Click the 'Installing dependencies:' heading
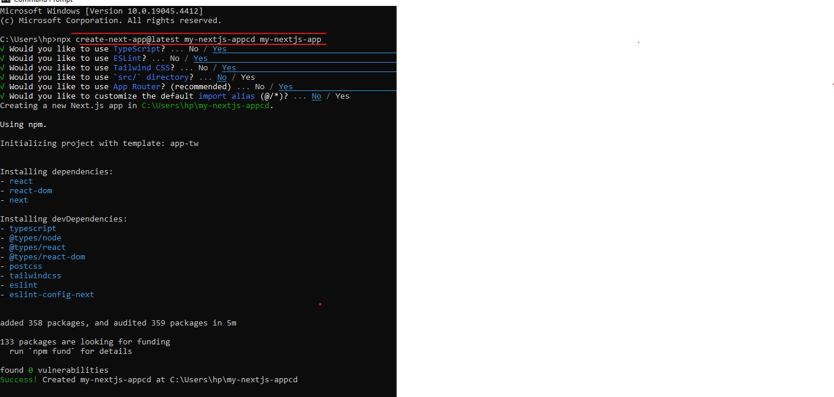 tap(57, 172)
